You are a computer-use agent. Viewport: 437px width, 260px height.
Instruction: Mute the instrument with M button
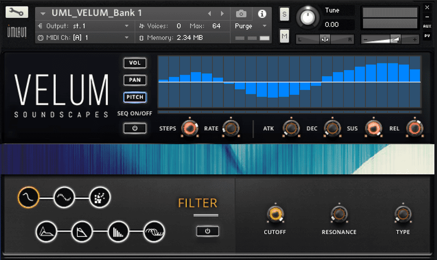click(x=284, y=36)
